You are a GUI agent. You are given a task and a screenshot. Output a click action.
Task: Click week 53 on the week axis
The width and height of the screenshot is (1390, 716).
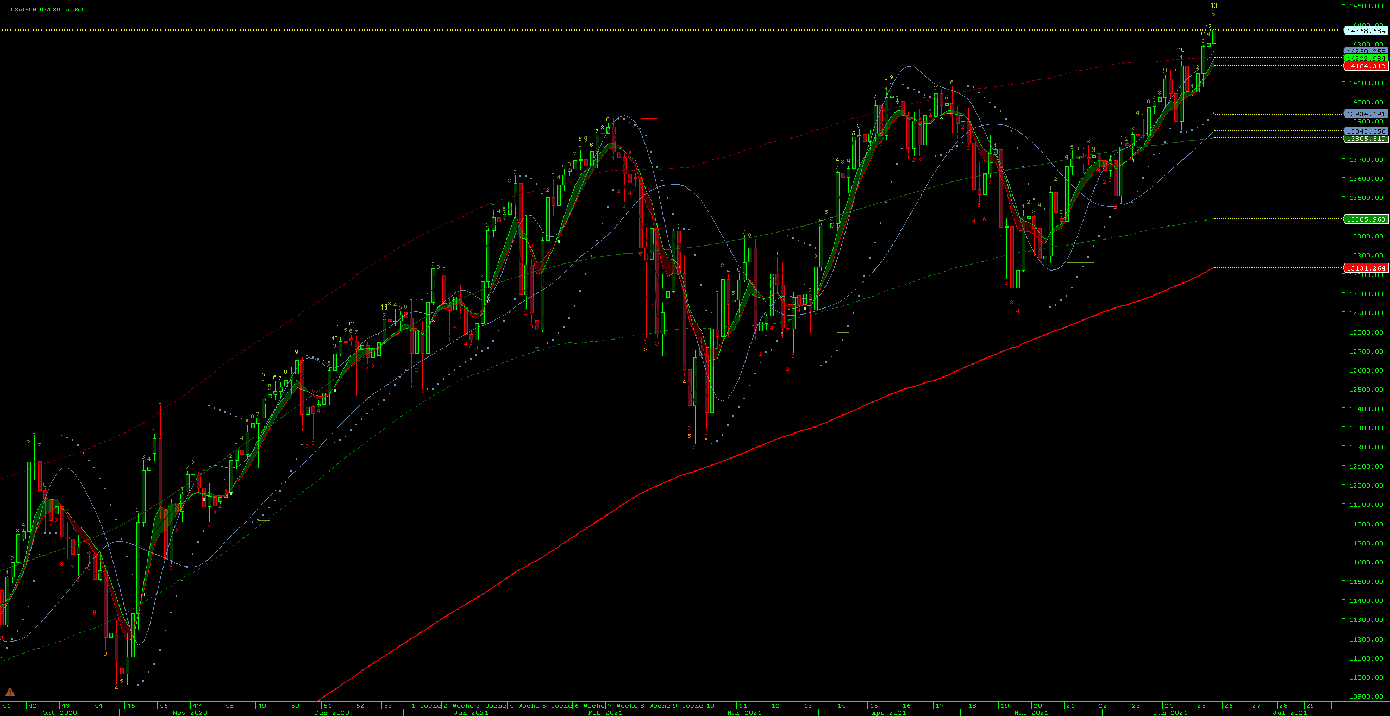[387, 706]
